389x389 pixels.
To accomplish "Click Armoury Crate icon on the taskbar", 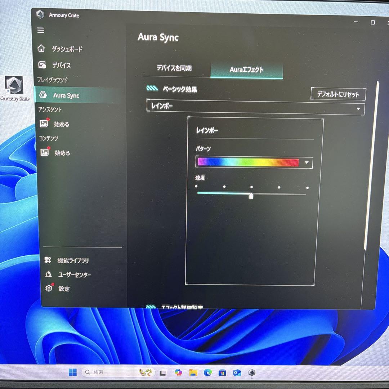I will click(252, 373).
